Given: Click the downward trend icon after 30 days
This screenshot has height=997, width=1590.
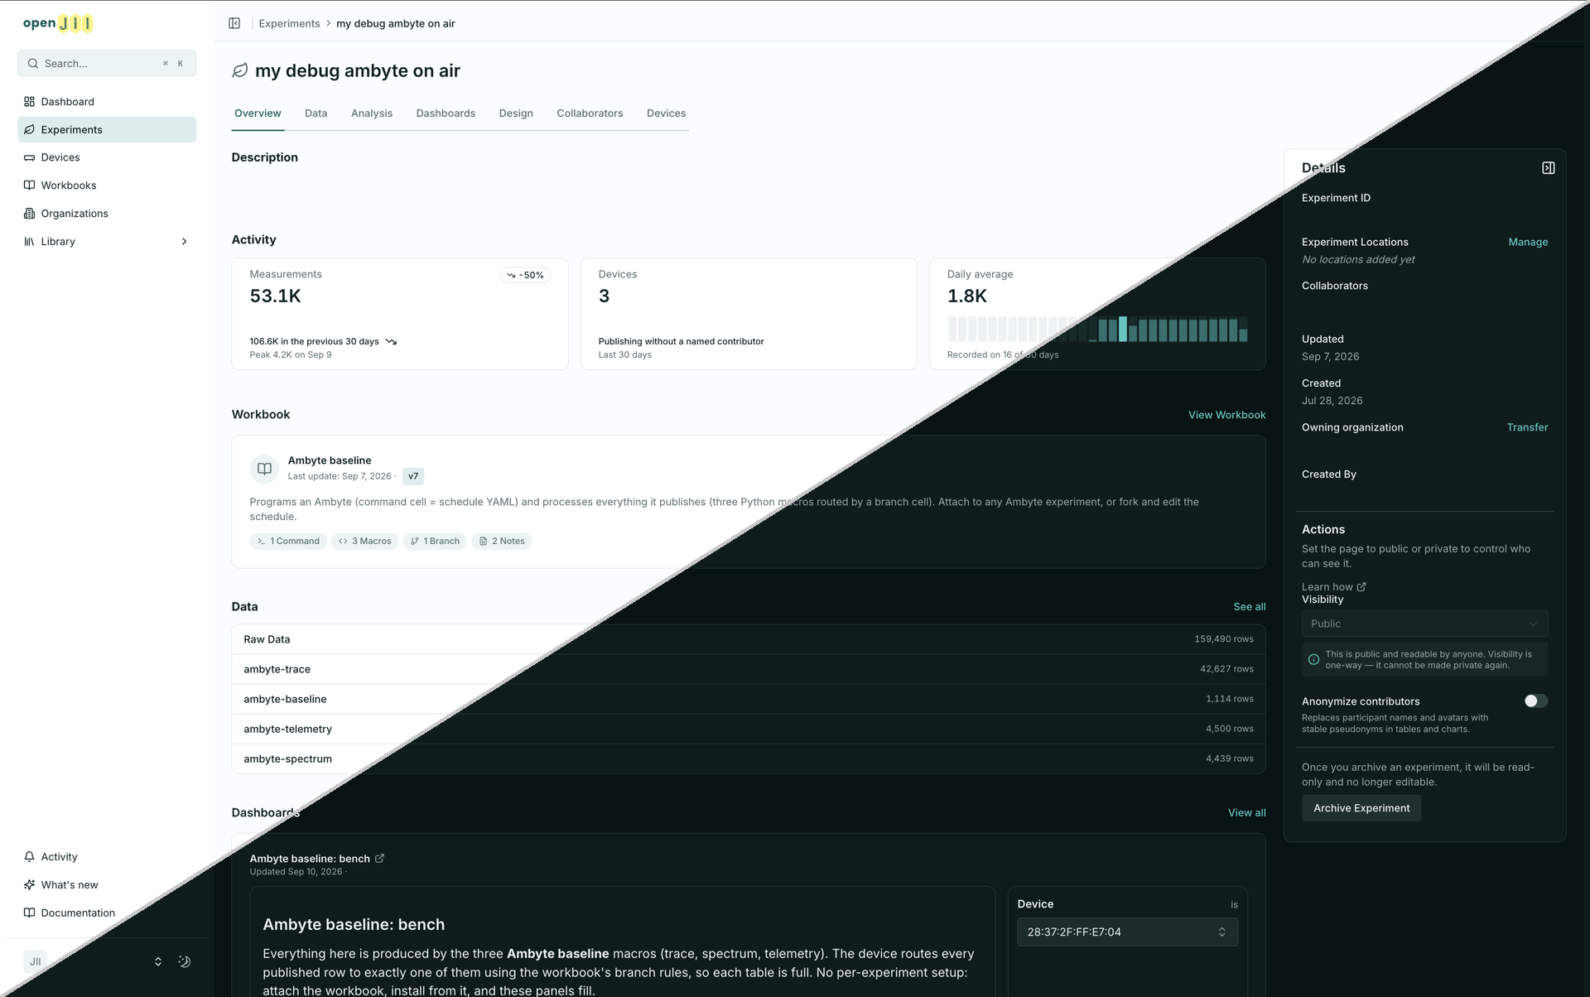Looking at the screenshot, I should 391,342.
